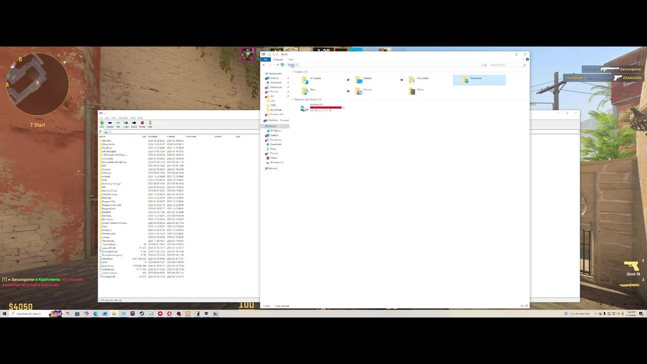Select the highlighted Downloads folder in Folders group
The width and height of the screenshot is (647, 364).
[x=479, y=79]
